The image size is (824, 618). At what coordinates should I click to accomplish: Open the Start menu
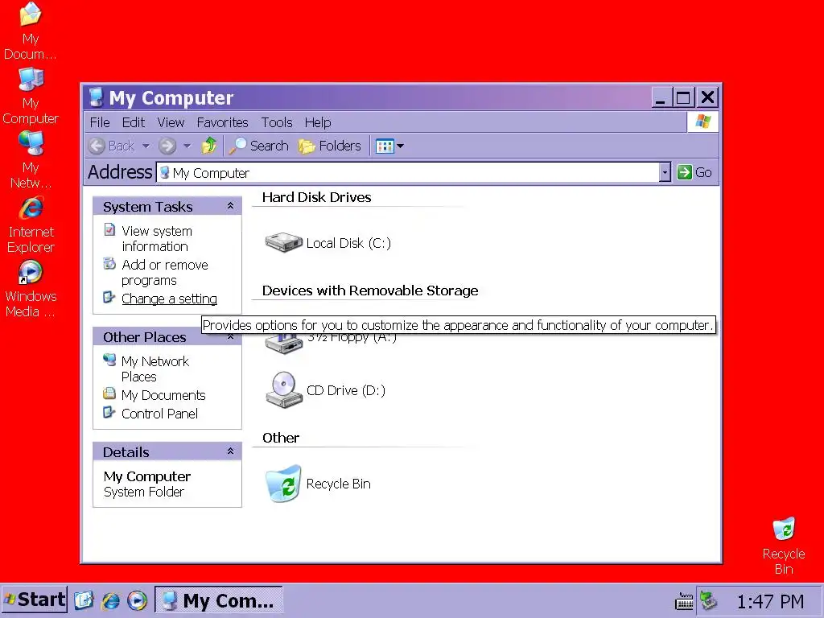pos(35,600)
